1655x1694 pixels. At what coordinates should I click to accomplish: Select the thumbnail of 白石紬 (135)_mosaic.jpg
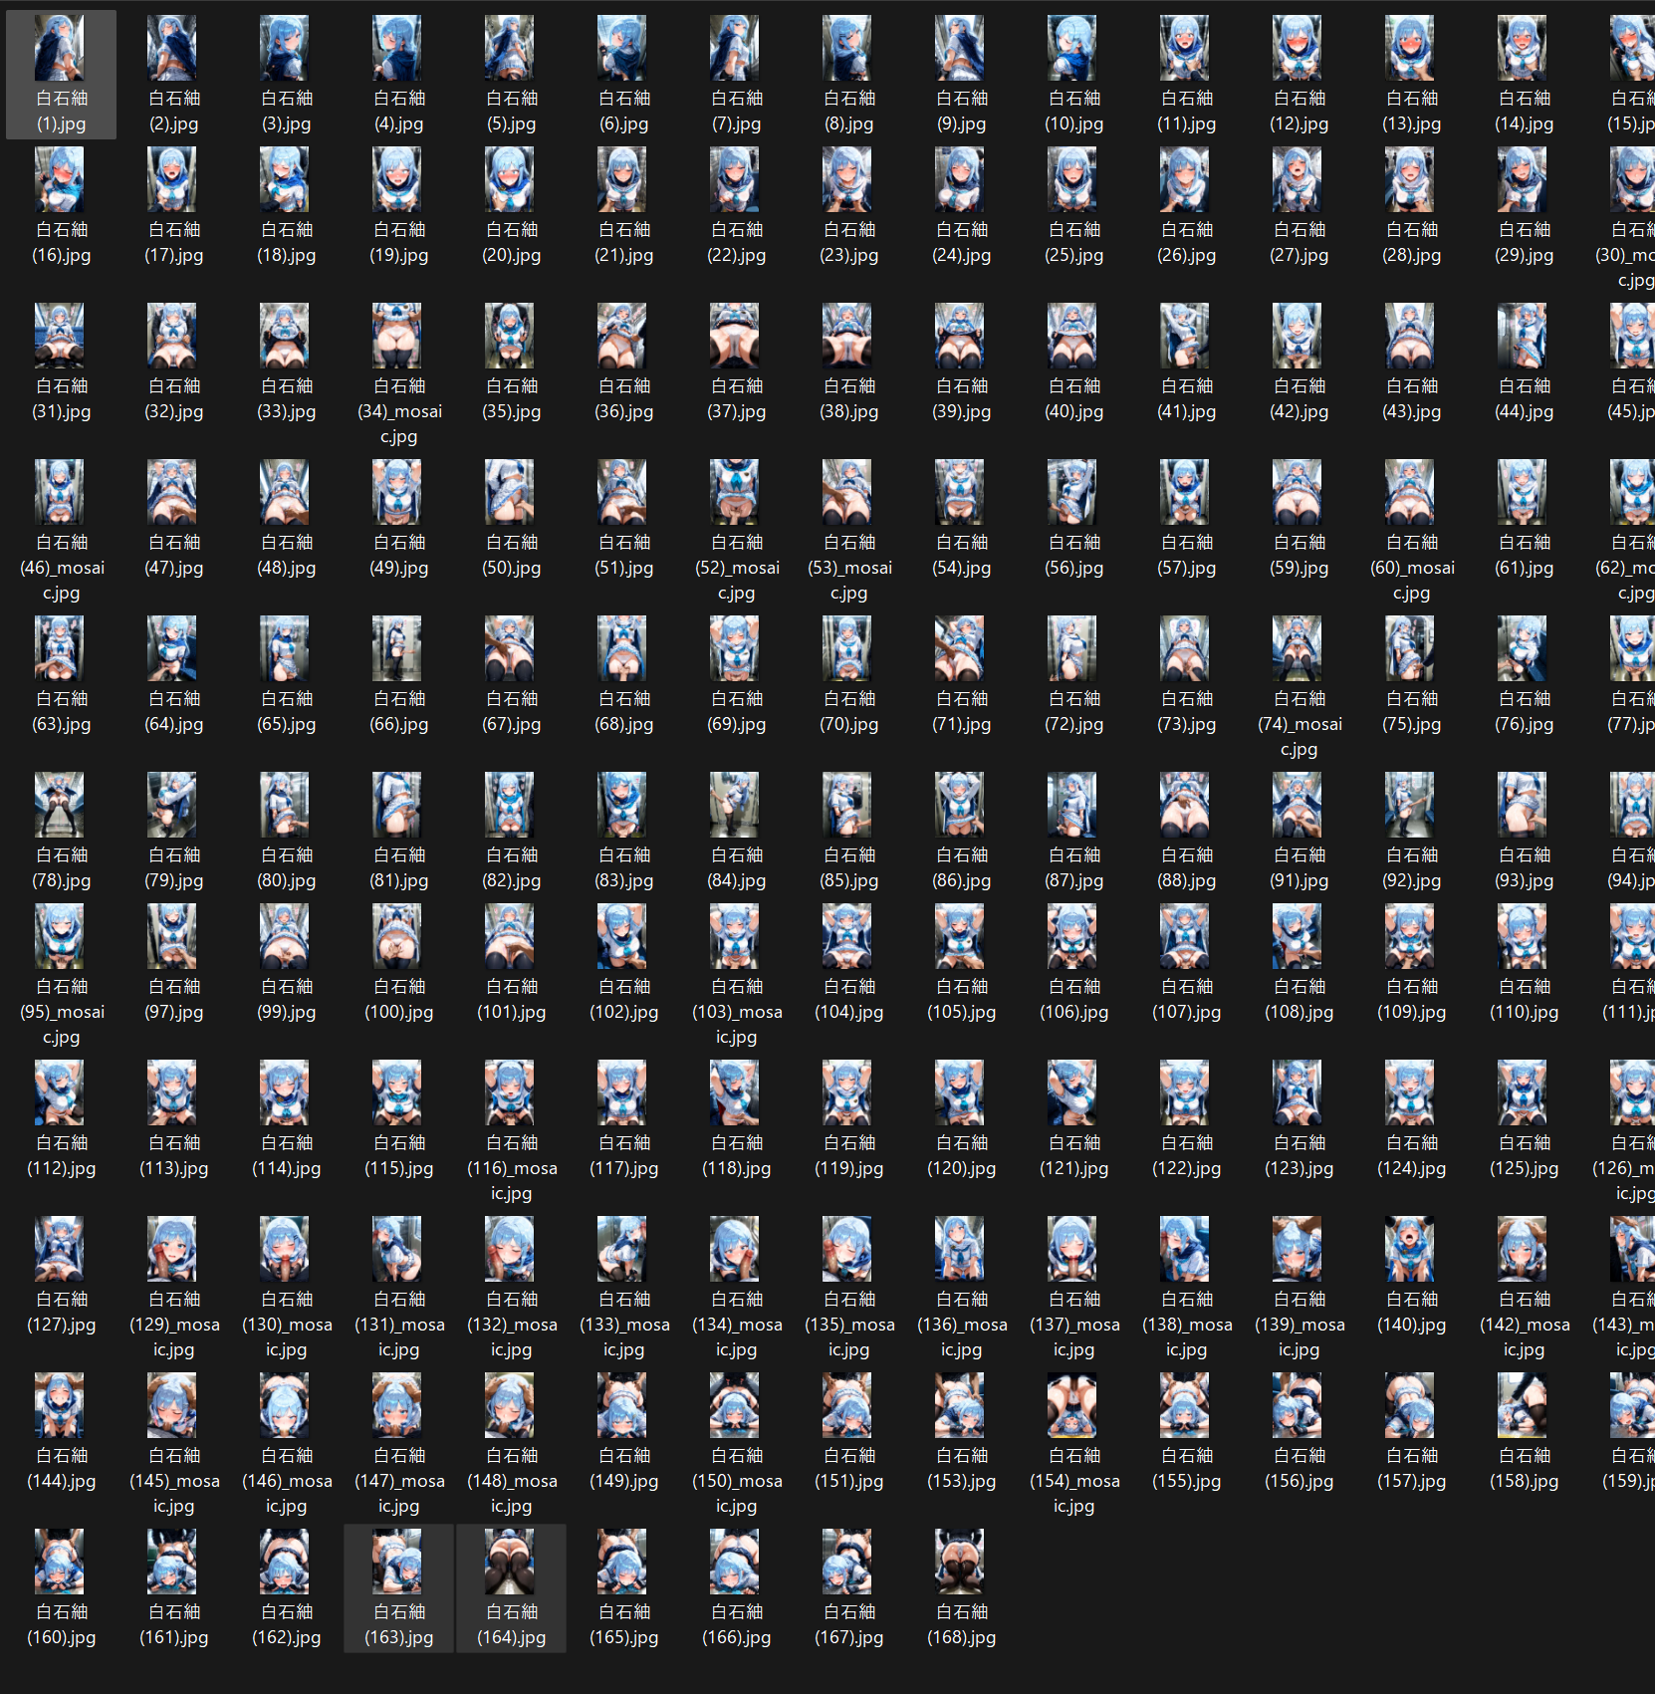tap(847, 1249)
